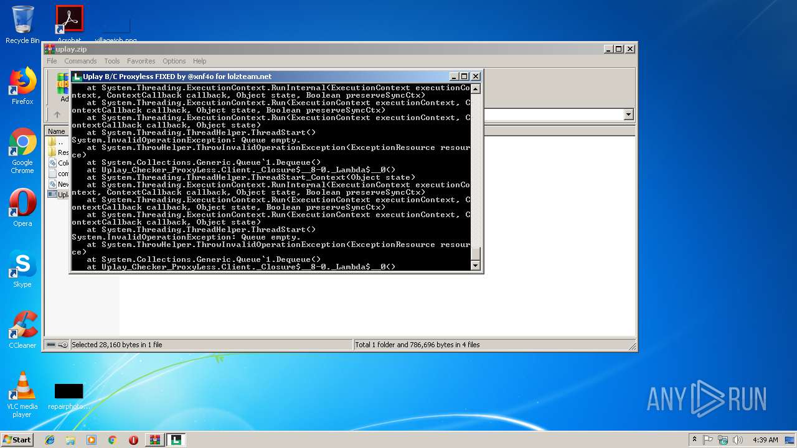The height and width of the screenshot is (448, 797).
Task: Click the console scrollbar up arrow
Action: (x=476, y=88)
